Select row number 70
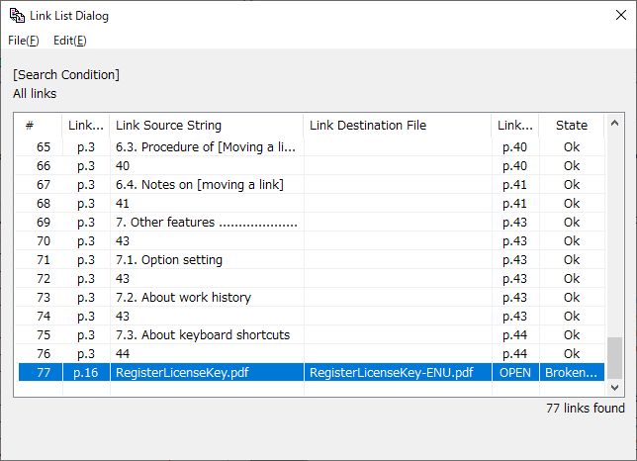Viewport: 637px width, 461px height. (x=310, y=241)
